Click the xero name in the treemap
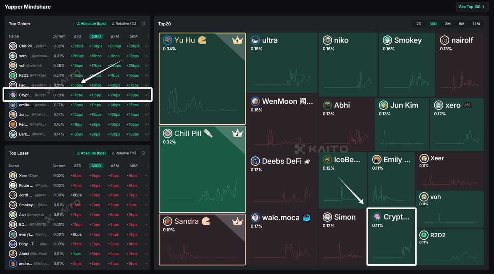Viewport: 494px width, 274px height. tap(453, 105)
